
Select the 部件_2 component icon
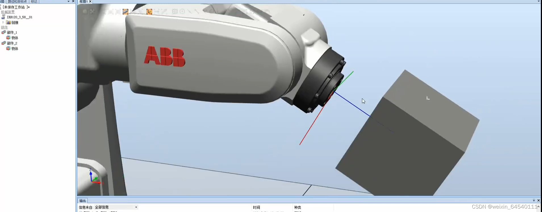click(x=4, y=43)
